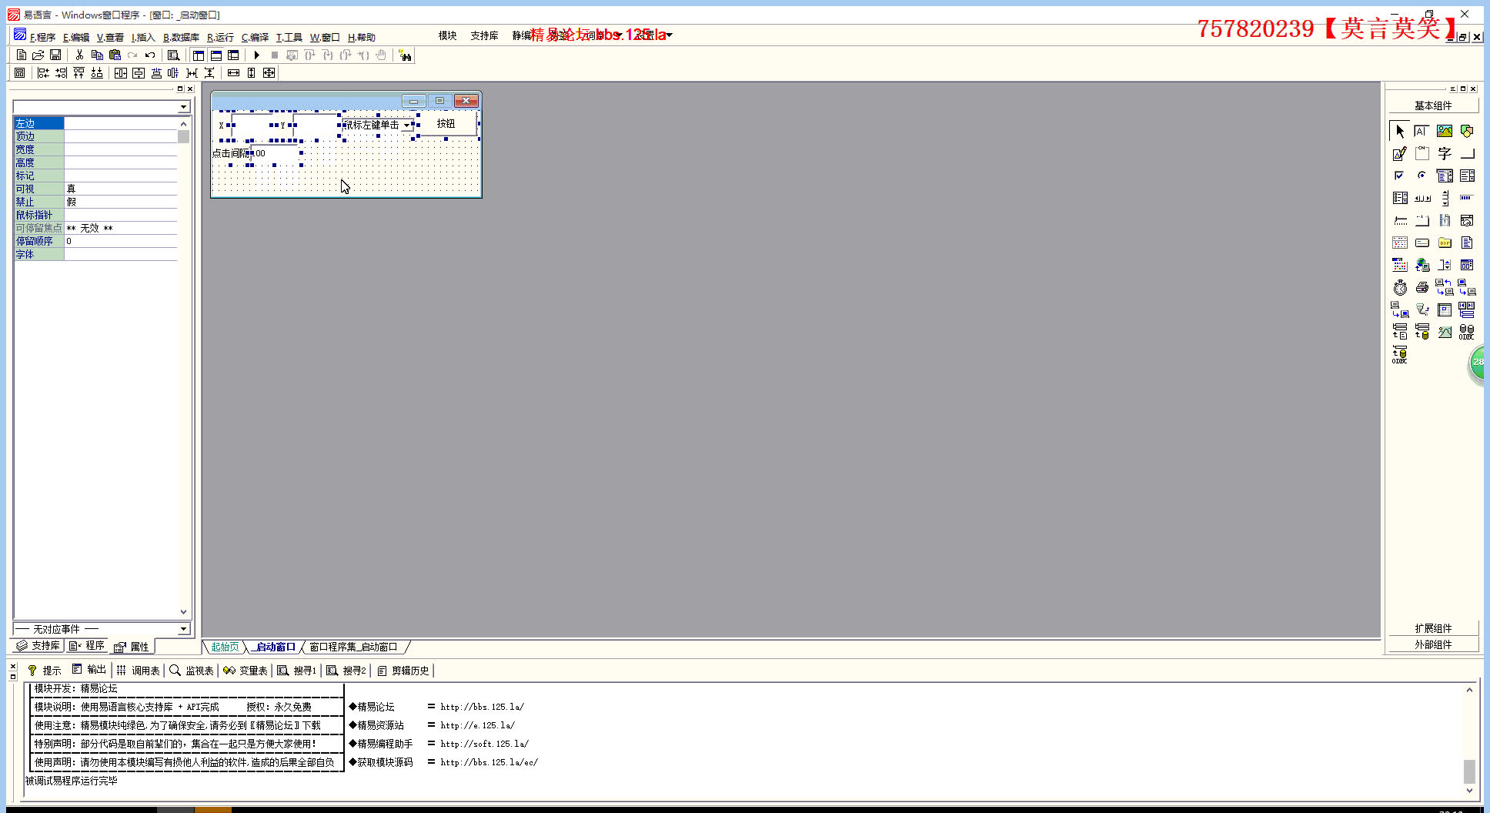Click the output panel vertical scrollbar
The width and height of the screenshot is (1490, 813).
[x=1469, y=741]
